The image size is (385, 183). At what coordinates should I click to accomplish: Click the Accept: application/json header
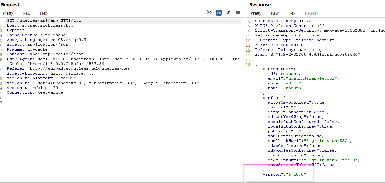(x=37, y=44)
